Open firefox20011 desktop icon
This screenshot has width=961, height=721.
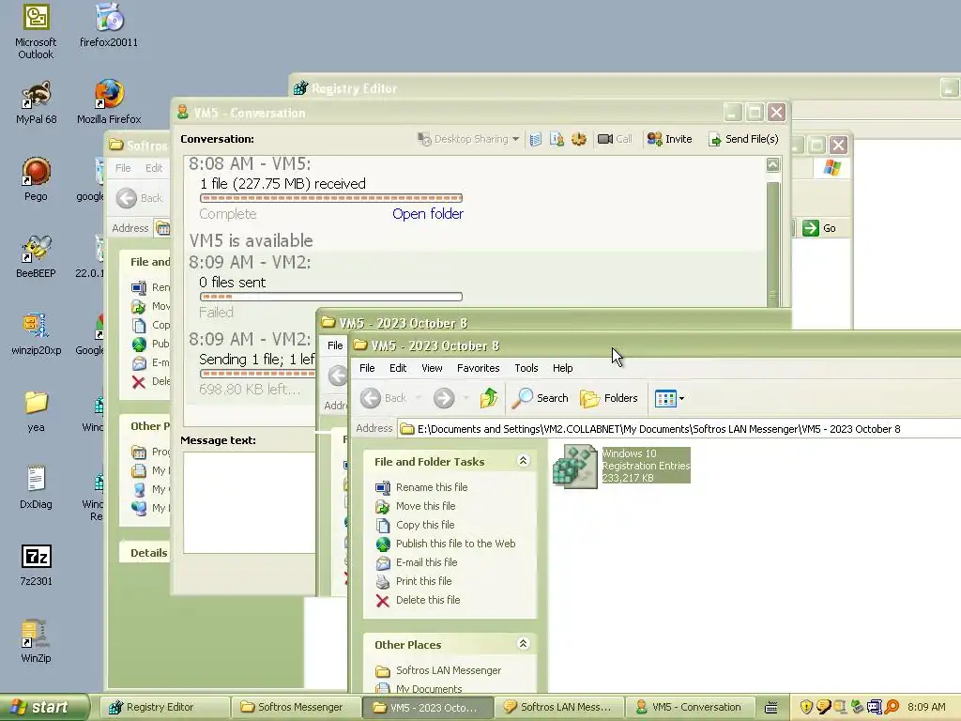point(109,25)
